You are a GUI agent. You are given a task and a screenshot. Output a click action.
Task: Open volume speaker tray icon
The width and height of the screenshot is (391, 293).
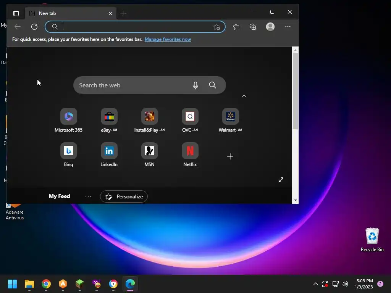tap(345, 284)
